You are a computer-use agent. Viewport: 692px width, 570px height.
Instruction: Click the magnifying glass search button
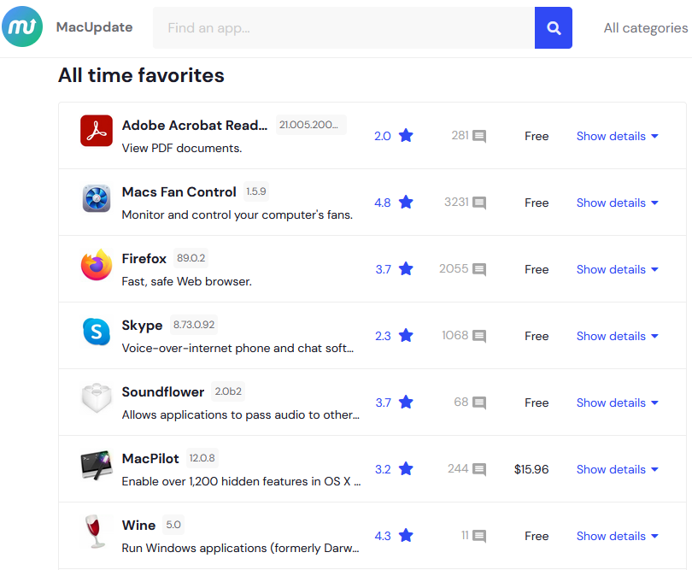tap(554, 28)
